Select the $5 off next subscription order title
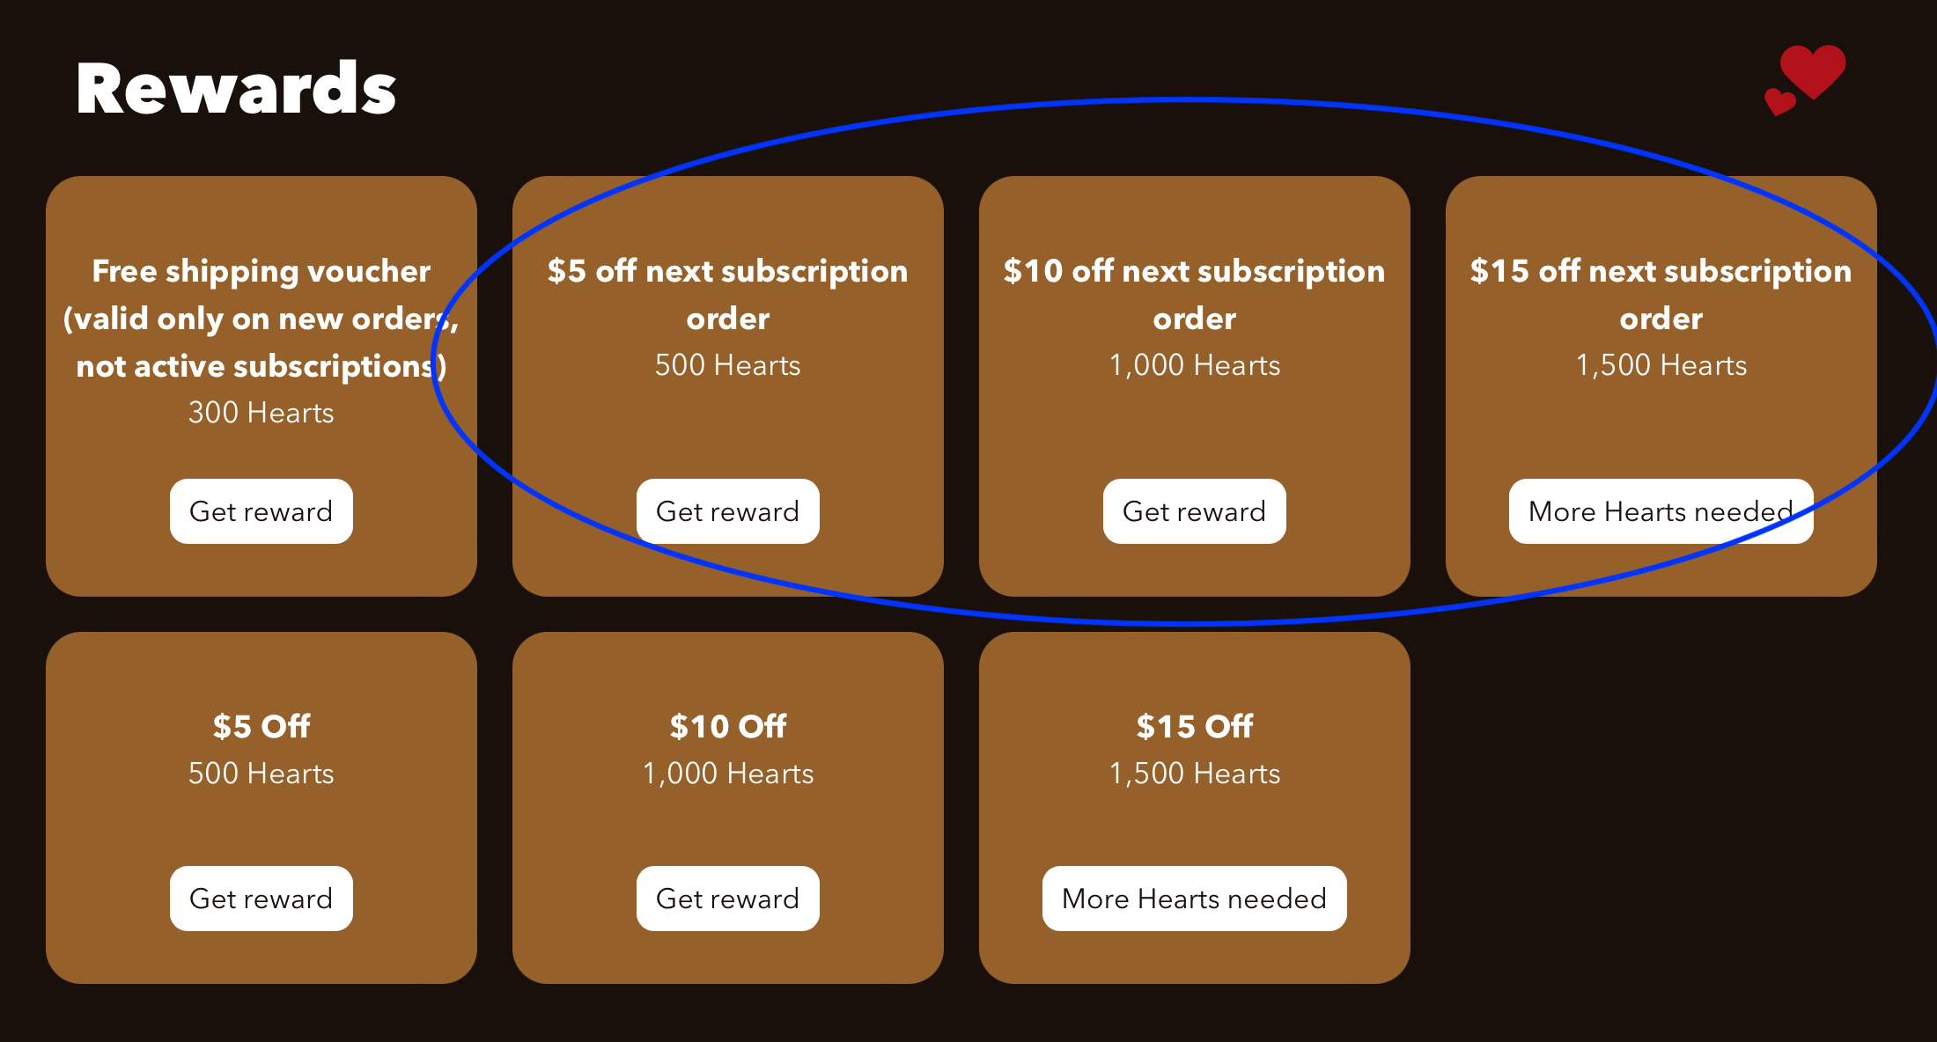The image size is (1937, 1042). click(728, 295)
